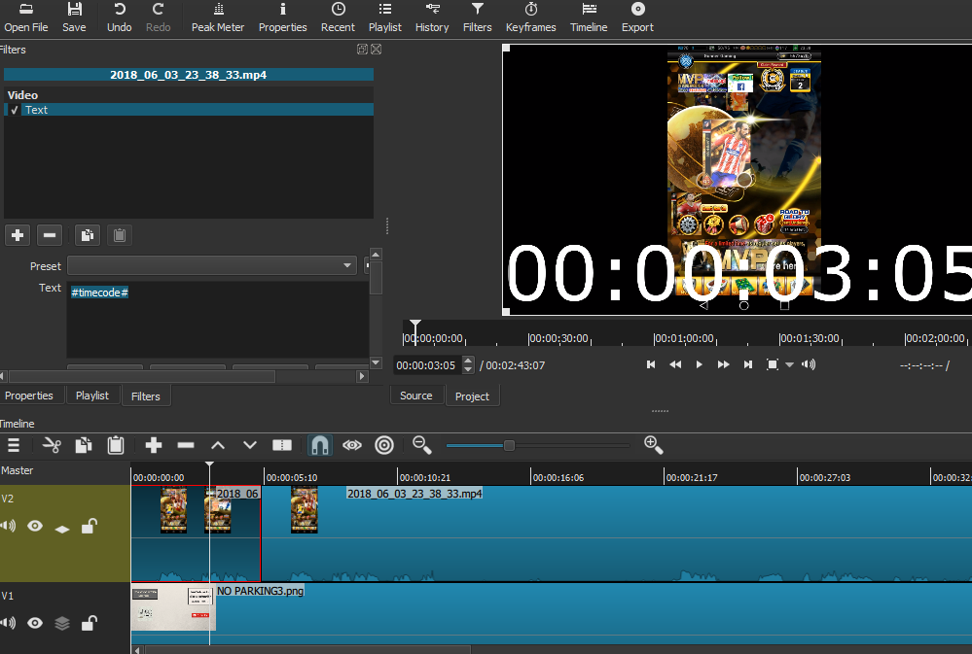Open the timeline hamburger menu
972x654 pixels.
pos(14,445)
